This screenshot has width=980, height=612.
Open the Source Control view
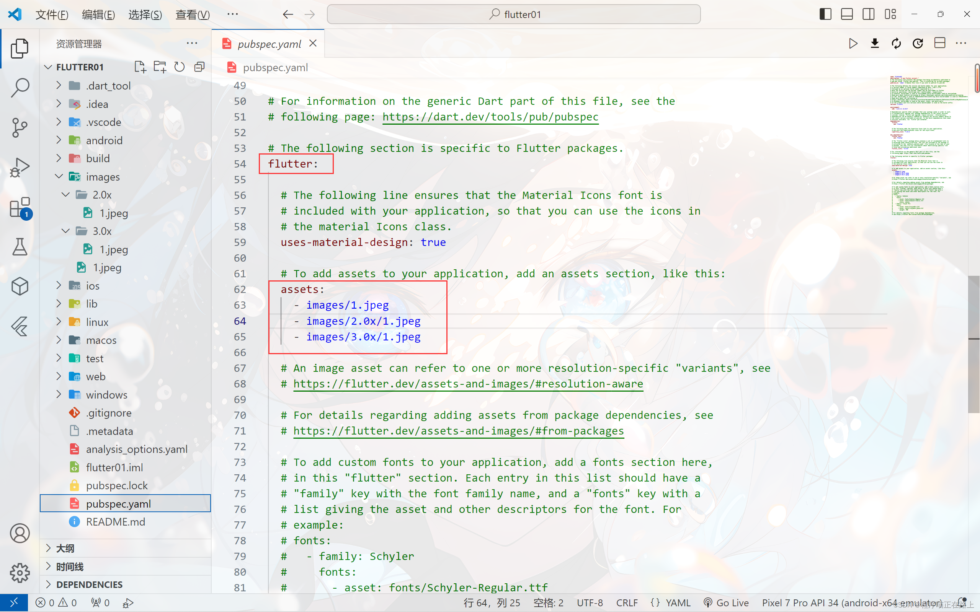click(20, 127)
